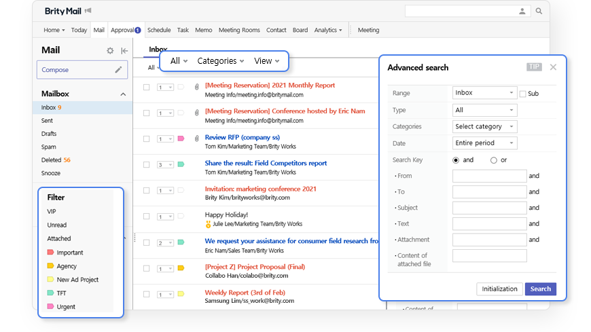Select checkbox for Field Competitors report mail
The image size is (591, 332).
coord(146,165)
